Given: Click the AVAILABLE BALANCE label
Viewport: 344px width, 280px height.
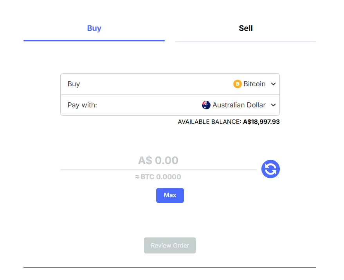Looking at the screenshot, I should [x=208, y=121].
